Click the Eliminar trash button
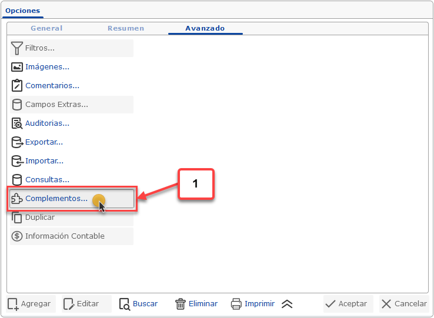The image size is (434, 318). (196, 304)
